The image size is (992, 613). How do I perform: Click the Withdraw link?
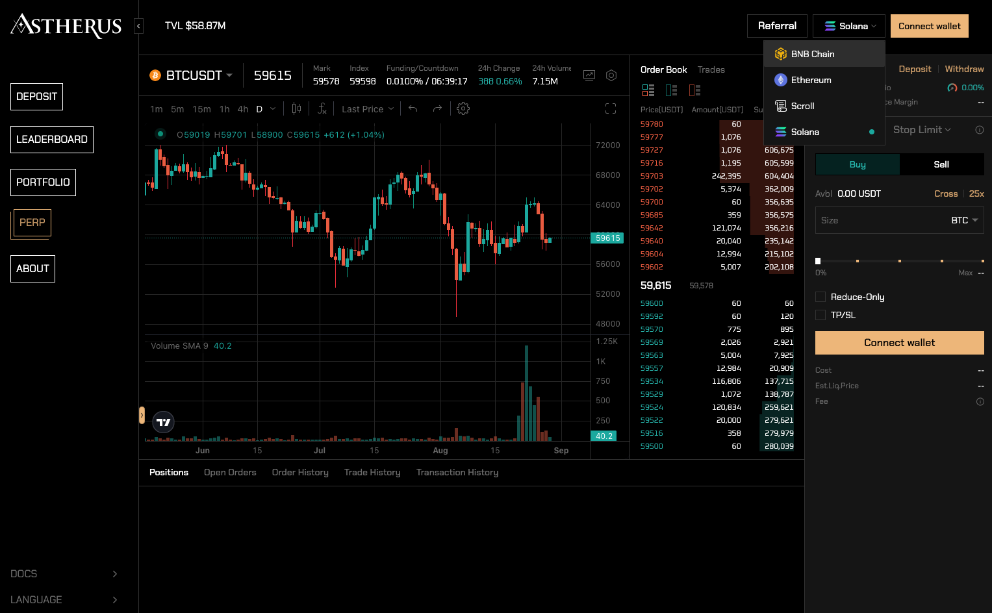coord(964,69)
